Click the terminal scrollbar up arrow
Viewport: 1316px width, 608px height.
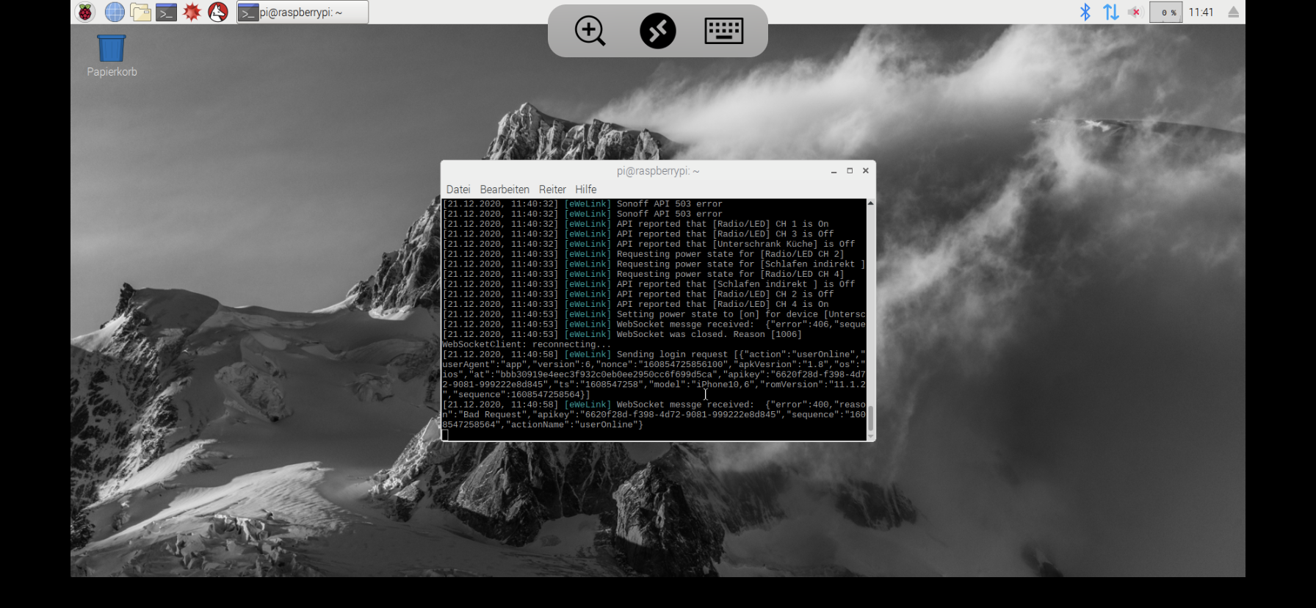point(870,203)
